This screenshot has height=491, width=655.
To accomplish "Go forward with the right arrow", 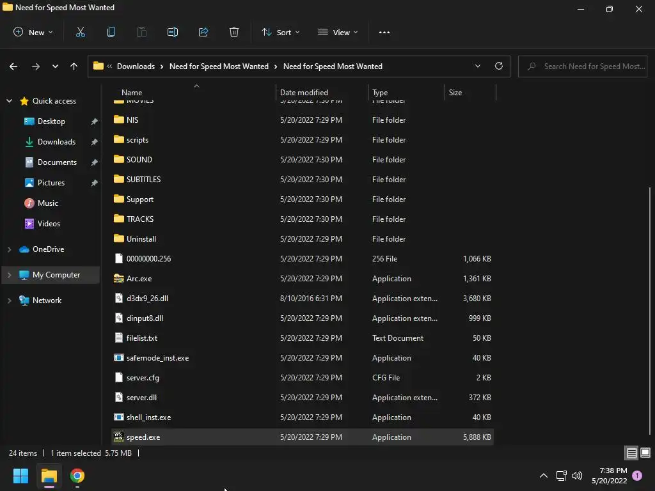I will 36,66.
